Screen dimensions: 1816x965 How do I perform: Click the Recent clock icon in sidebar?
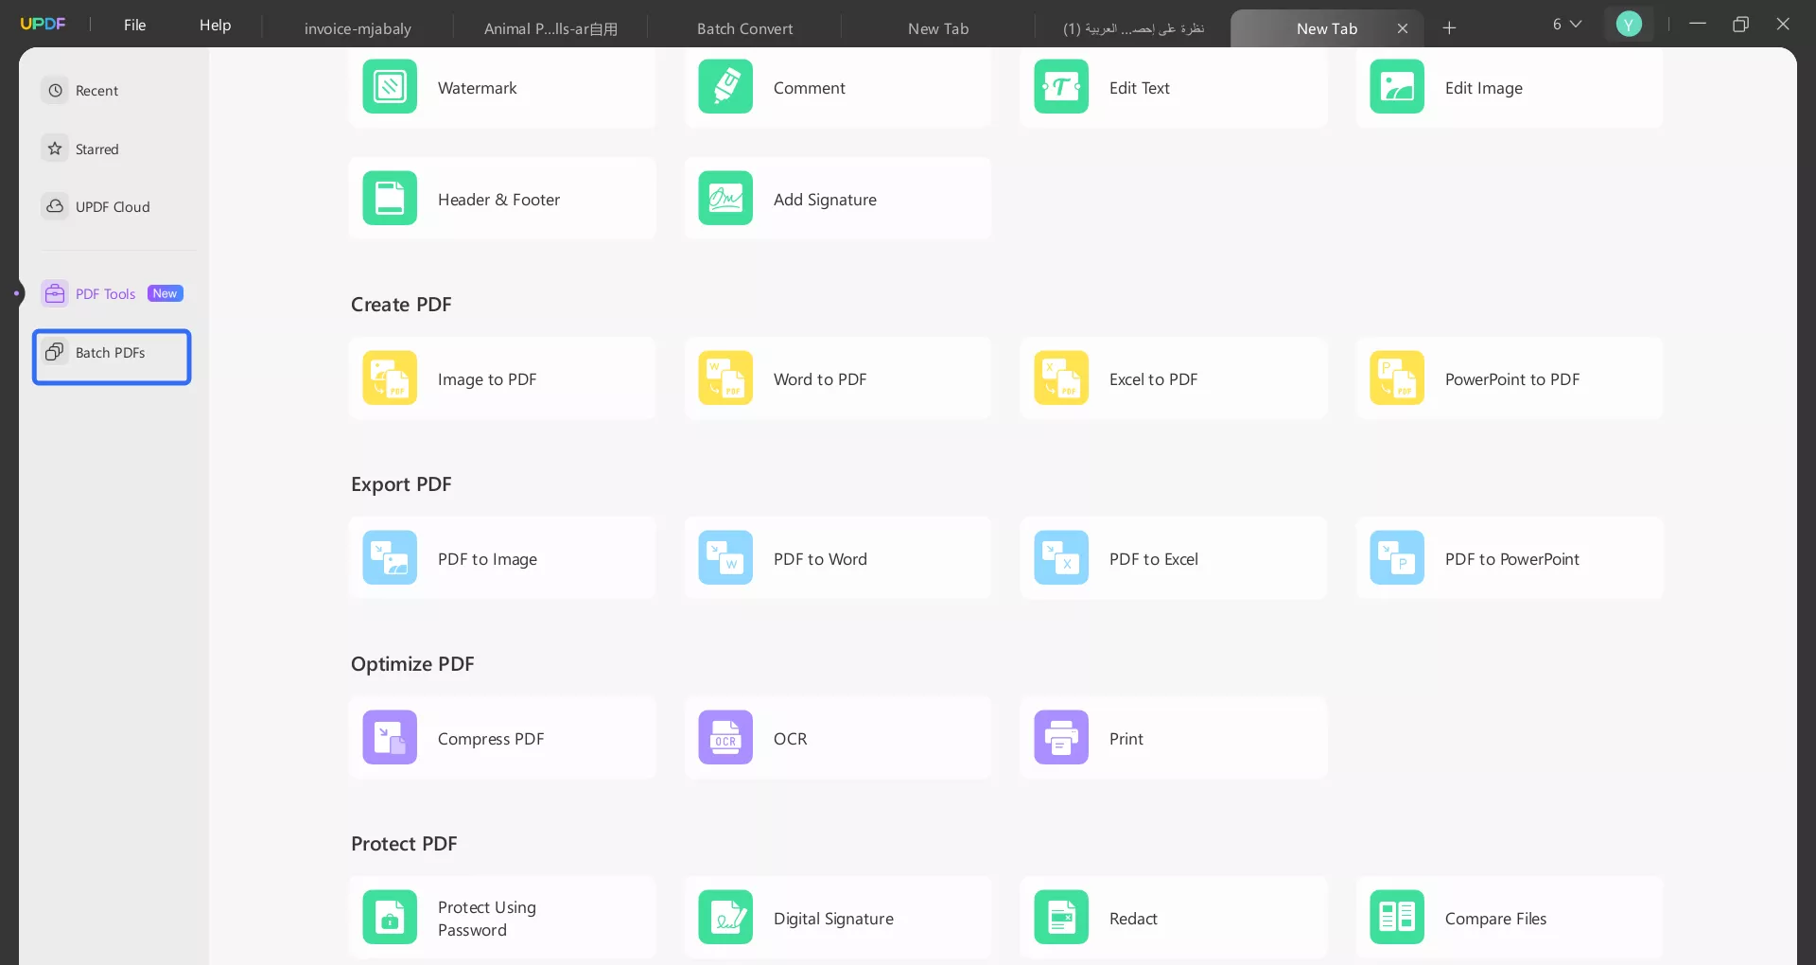(55, 91)
